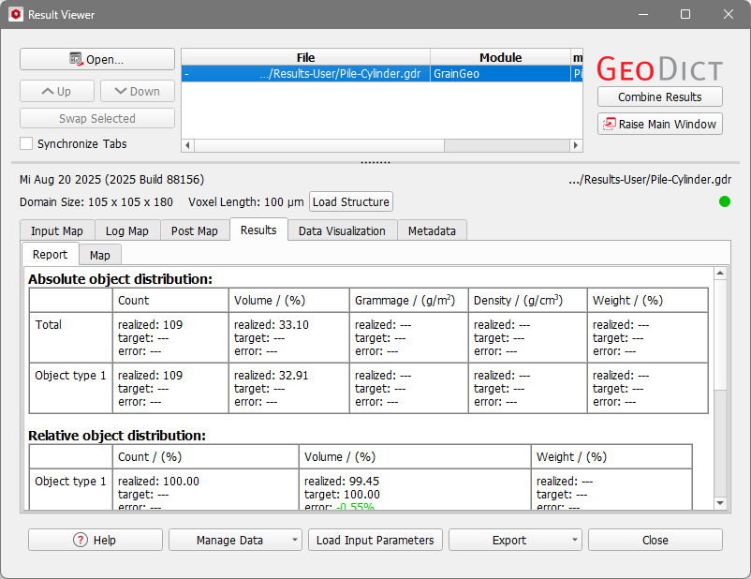Switch to the Data Visualization tab
Viewport: 751px width, 579px height.
pyautogui.click(x=342, y=230)
